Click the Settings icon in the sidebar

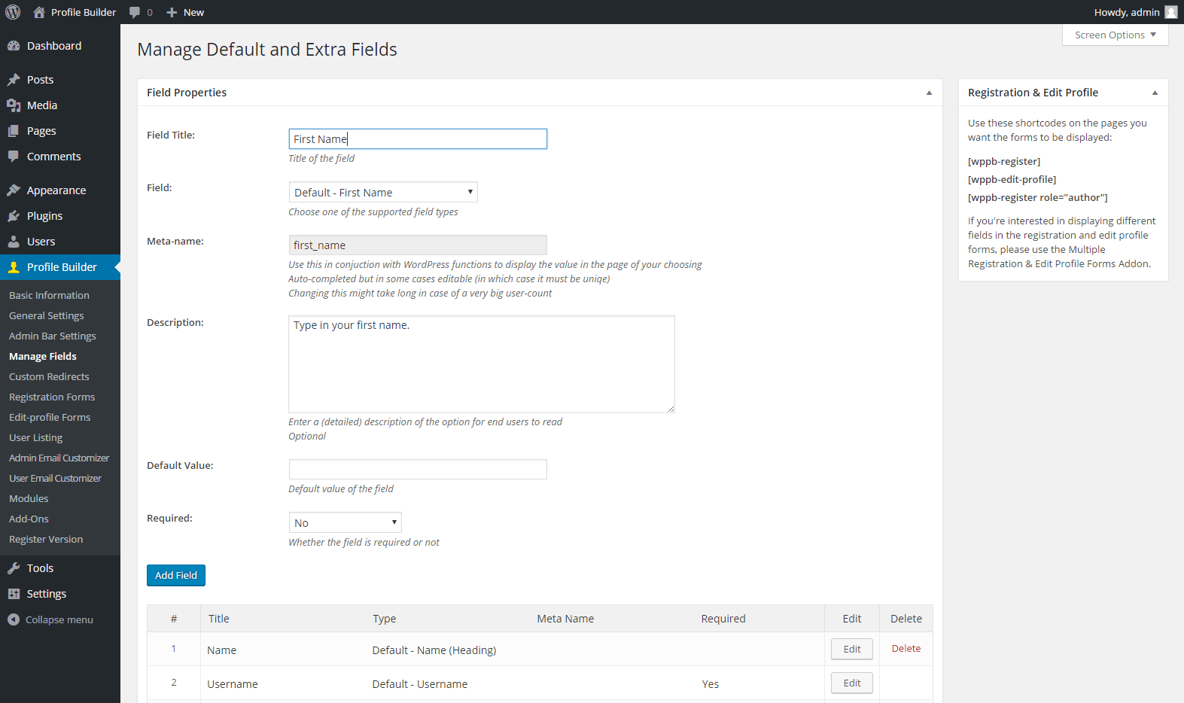pyautogui.click(x=14, y=594)
